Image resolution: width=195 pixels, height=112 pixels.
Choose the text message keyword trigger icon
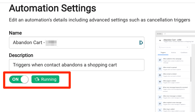[160, 88]
